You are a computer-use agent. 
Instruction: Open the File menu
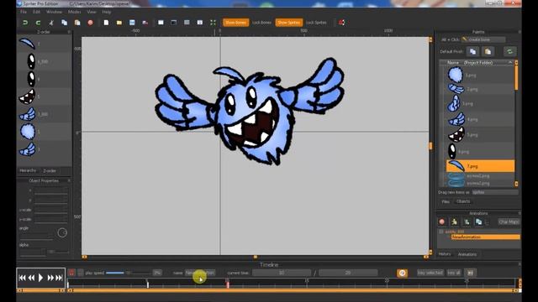click(24, 12)
